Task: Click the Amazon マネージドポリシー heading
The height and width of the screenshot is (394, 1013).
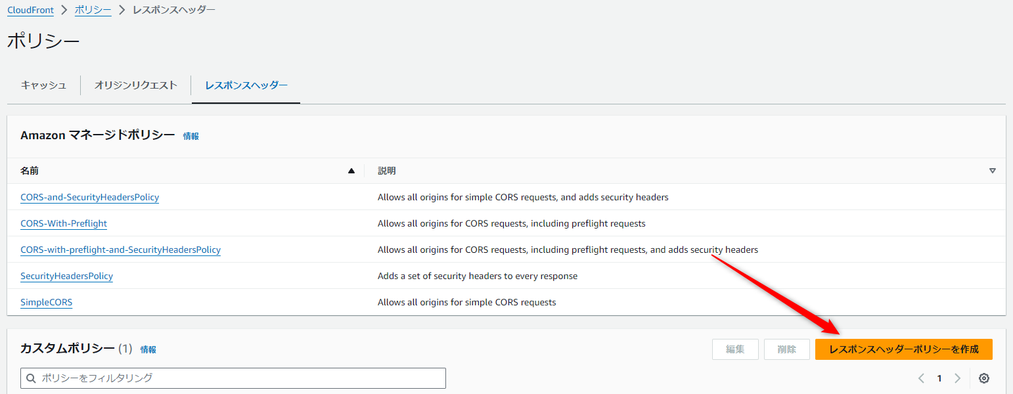Action: [x=98, y=135]
